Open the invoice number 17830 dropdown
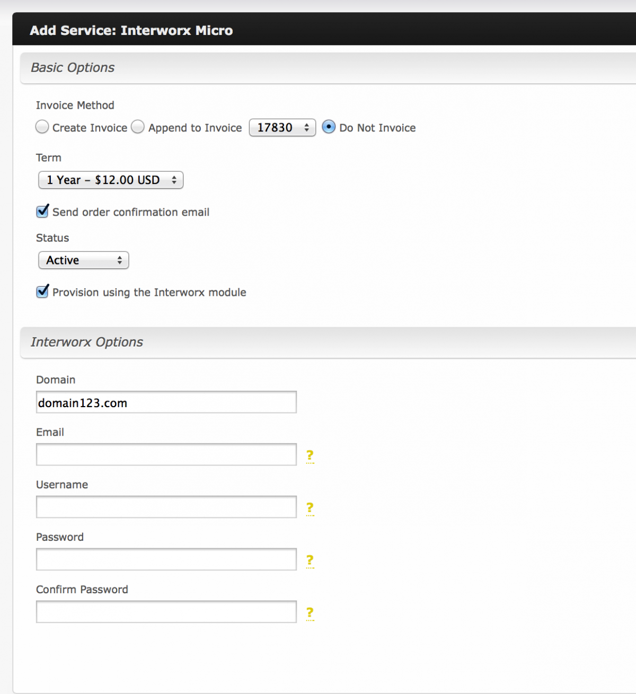Image resolution: width=636 pixels, height=694 pixels. [x=282, y=128]
